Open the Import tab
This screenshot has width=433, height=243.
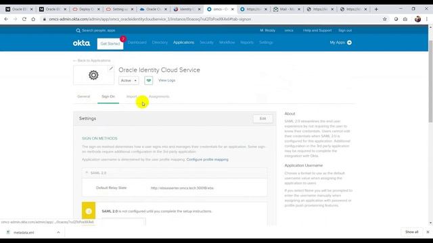coord(132,97)
